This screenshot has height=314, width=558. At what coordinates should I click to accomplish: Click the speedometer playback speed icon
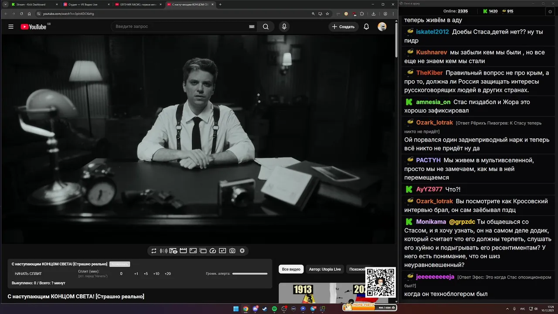[x=213, y=251]
